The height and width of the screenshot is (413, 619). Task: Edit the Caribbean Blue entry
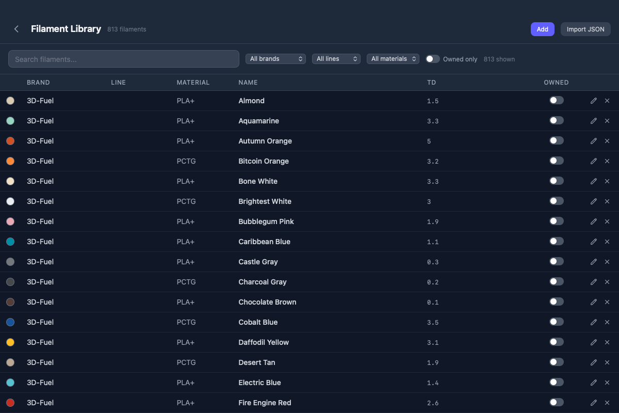(x=594, y=242)
